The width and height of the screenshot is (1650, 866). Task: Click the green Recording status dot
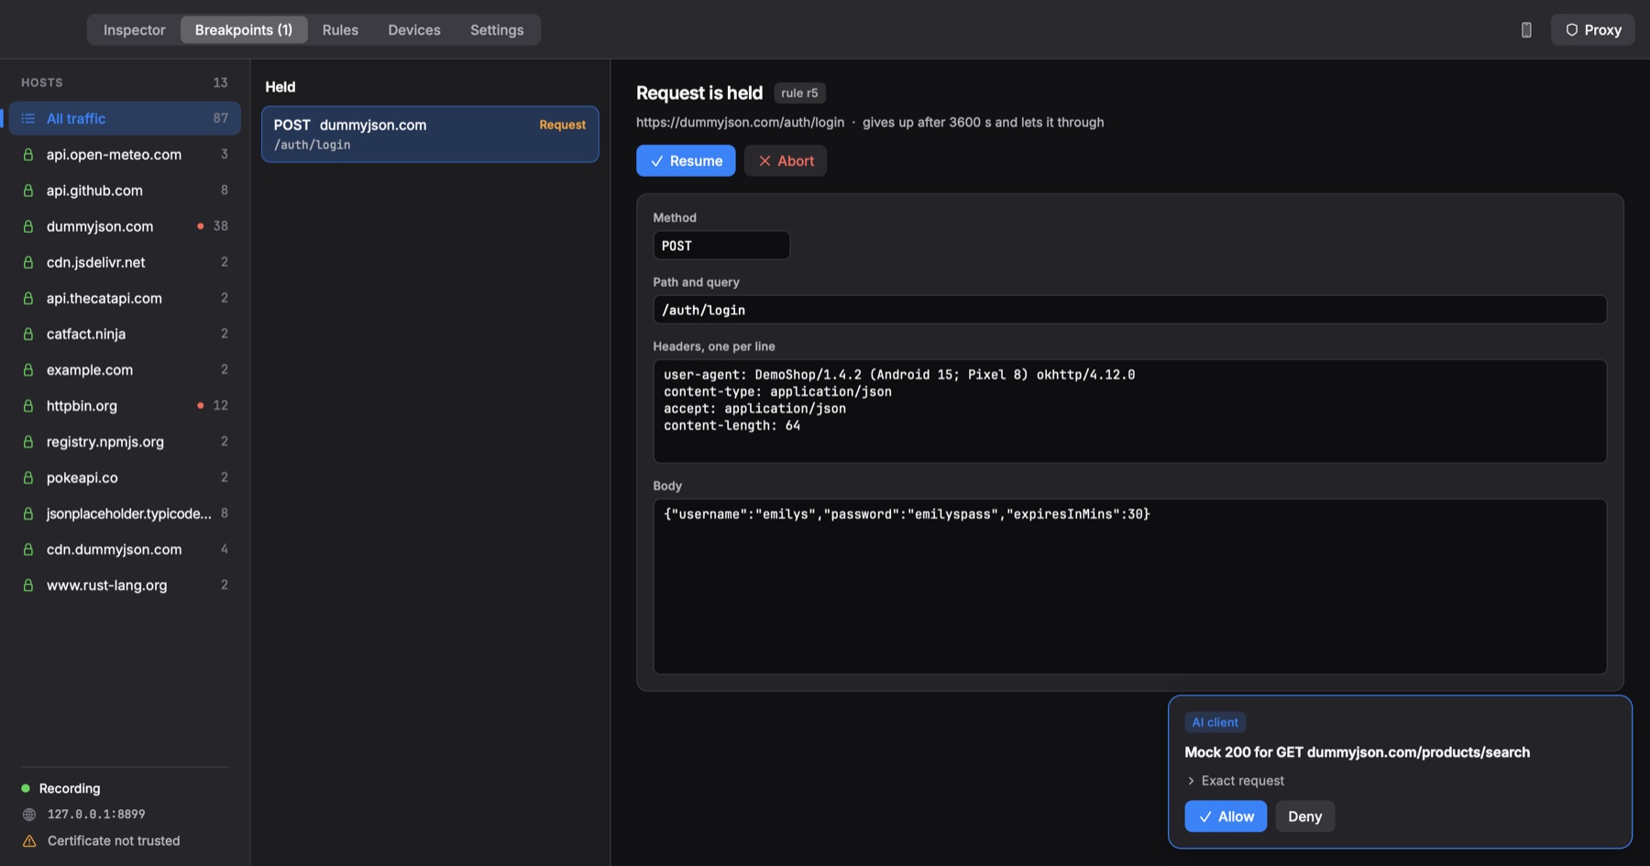tap(26, 788)
